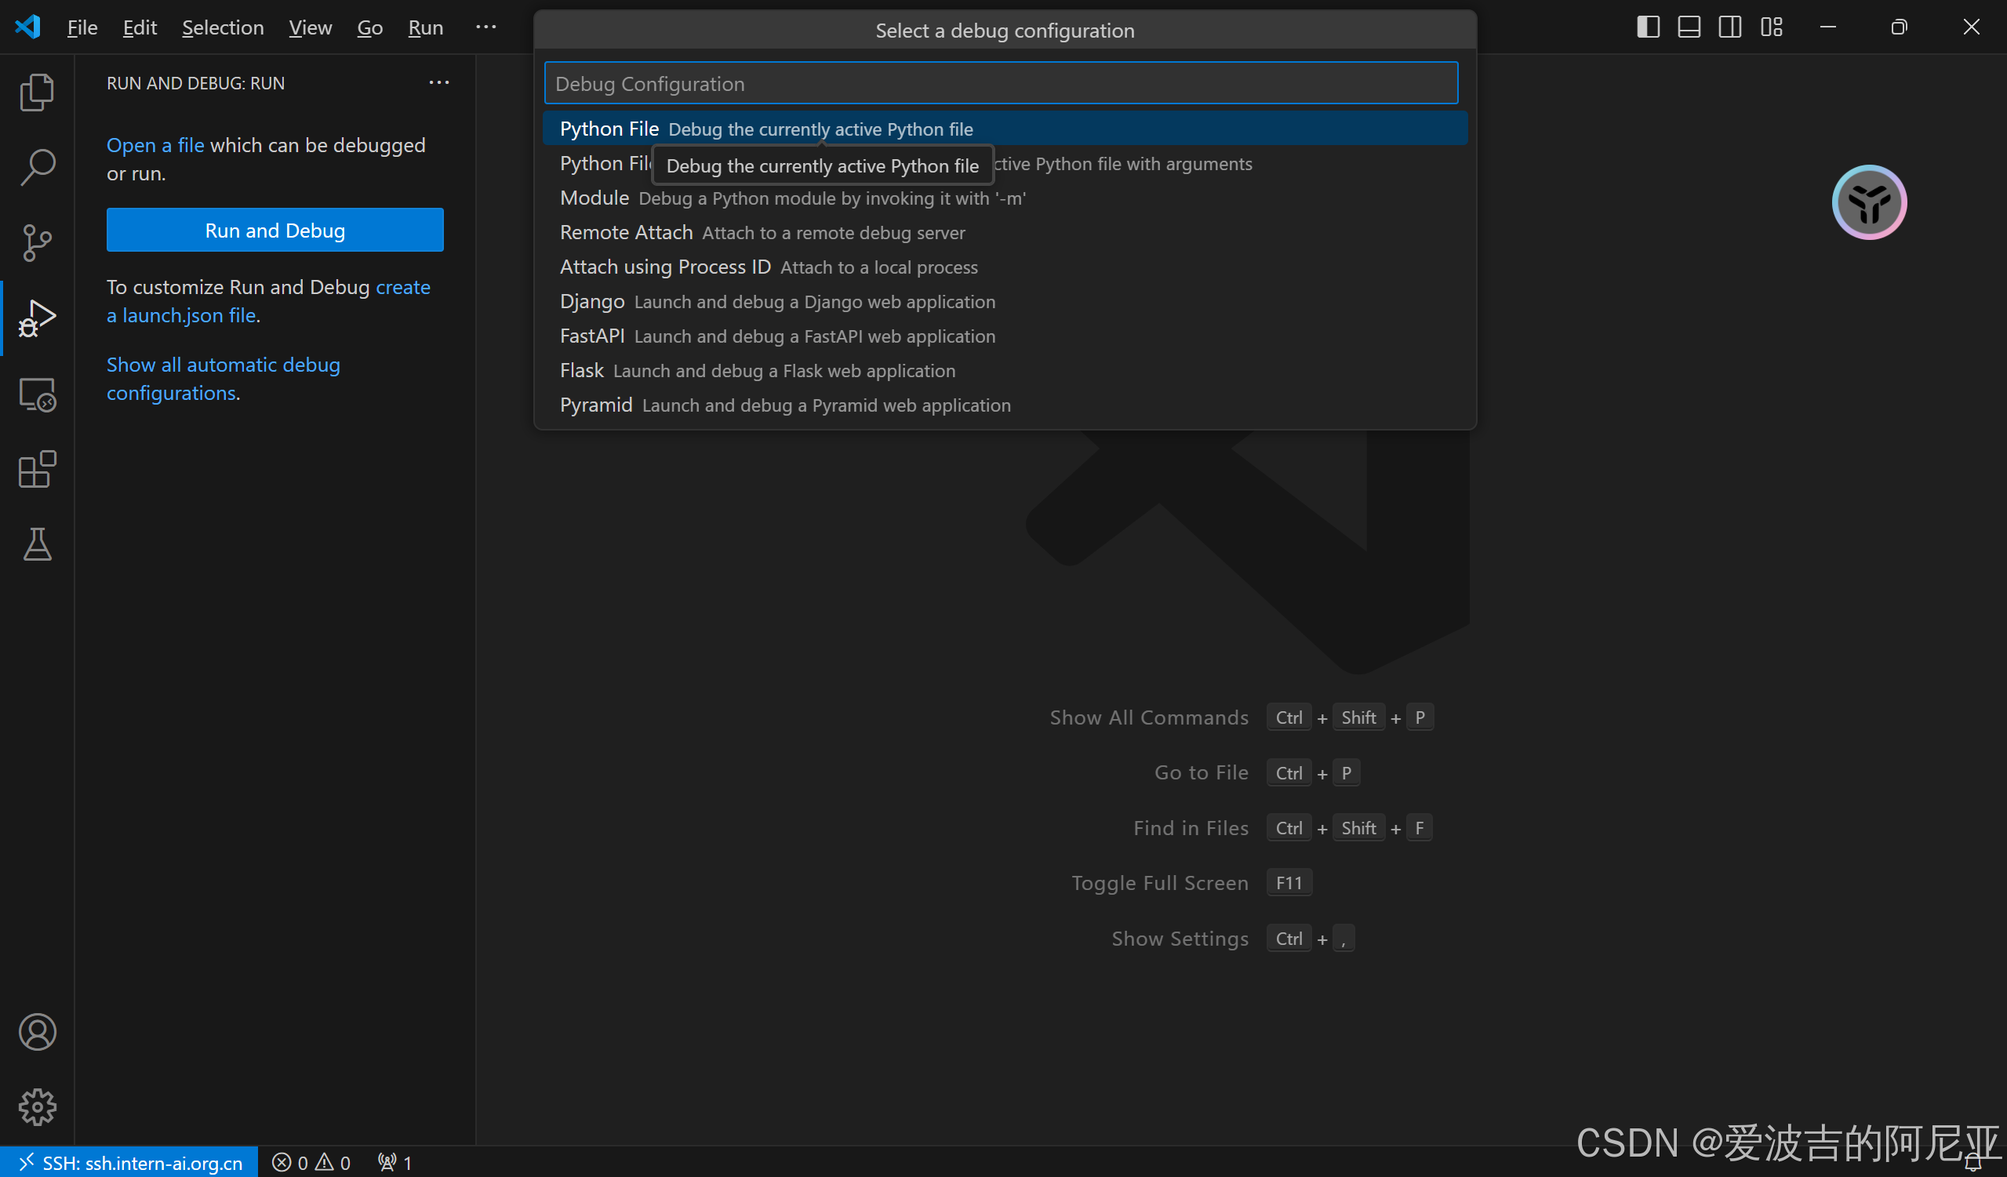Open the Accounts icon
Viewport: 2007px width, 1177px height.
37,1031
